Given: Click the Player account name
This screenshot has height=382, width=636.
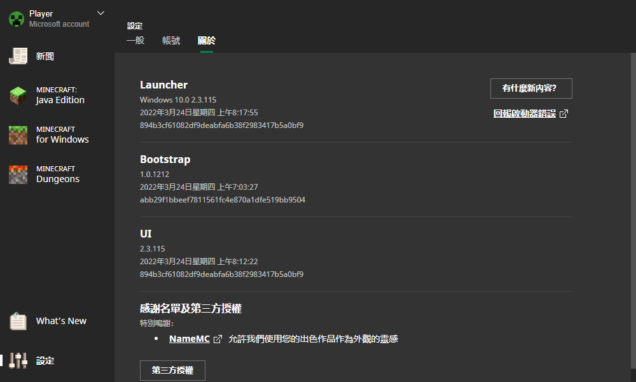Looking at the screenshot, I should [x=41, y=13].
